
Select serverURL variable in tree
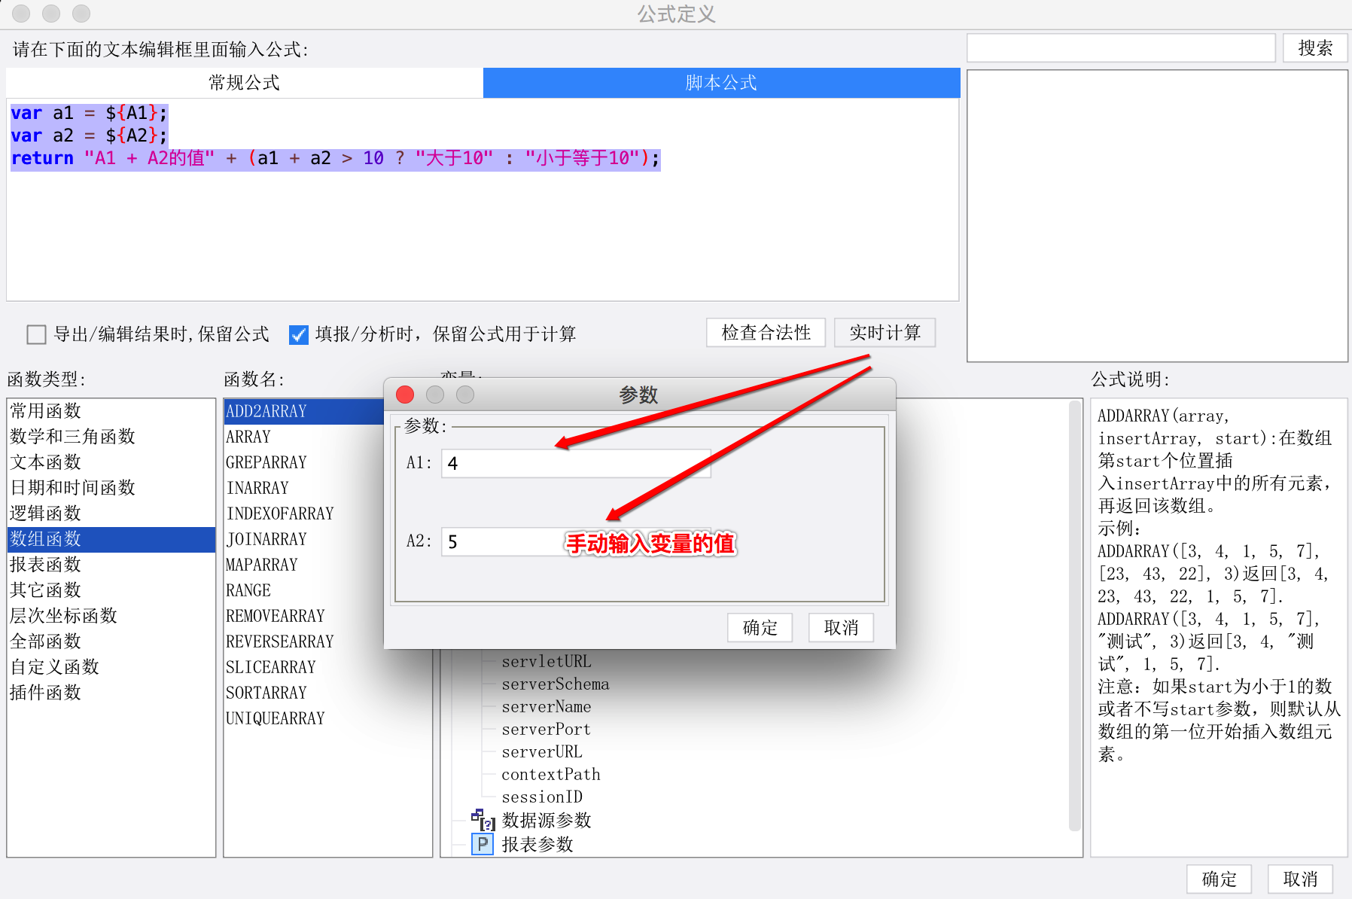pos(542,751)
